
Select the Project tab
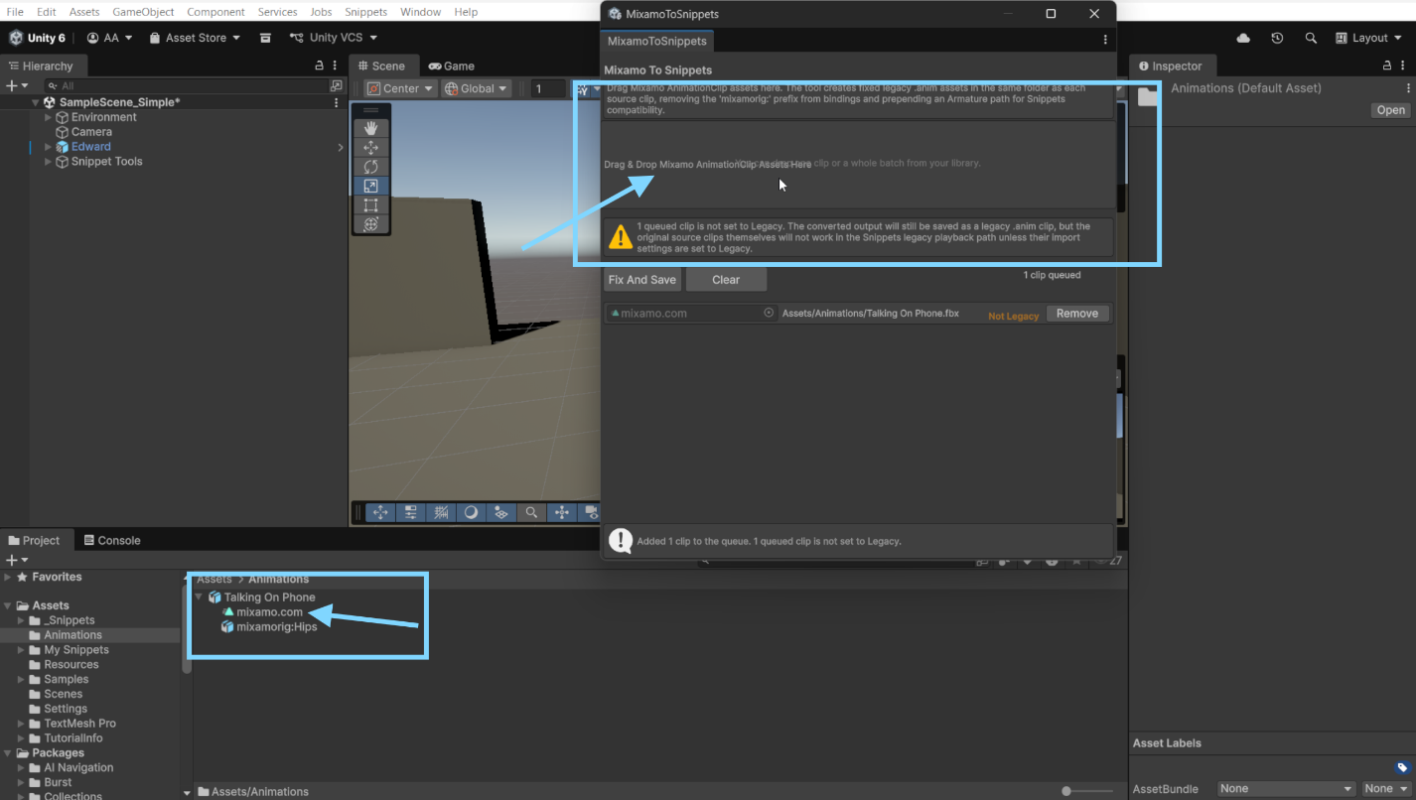pos(35,540)
